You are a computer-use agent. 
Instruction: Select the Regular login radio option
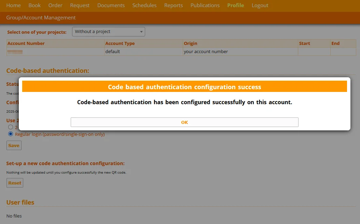pos(11,134)
